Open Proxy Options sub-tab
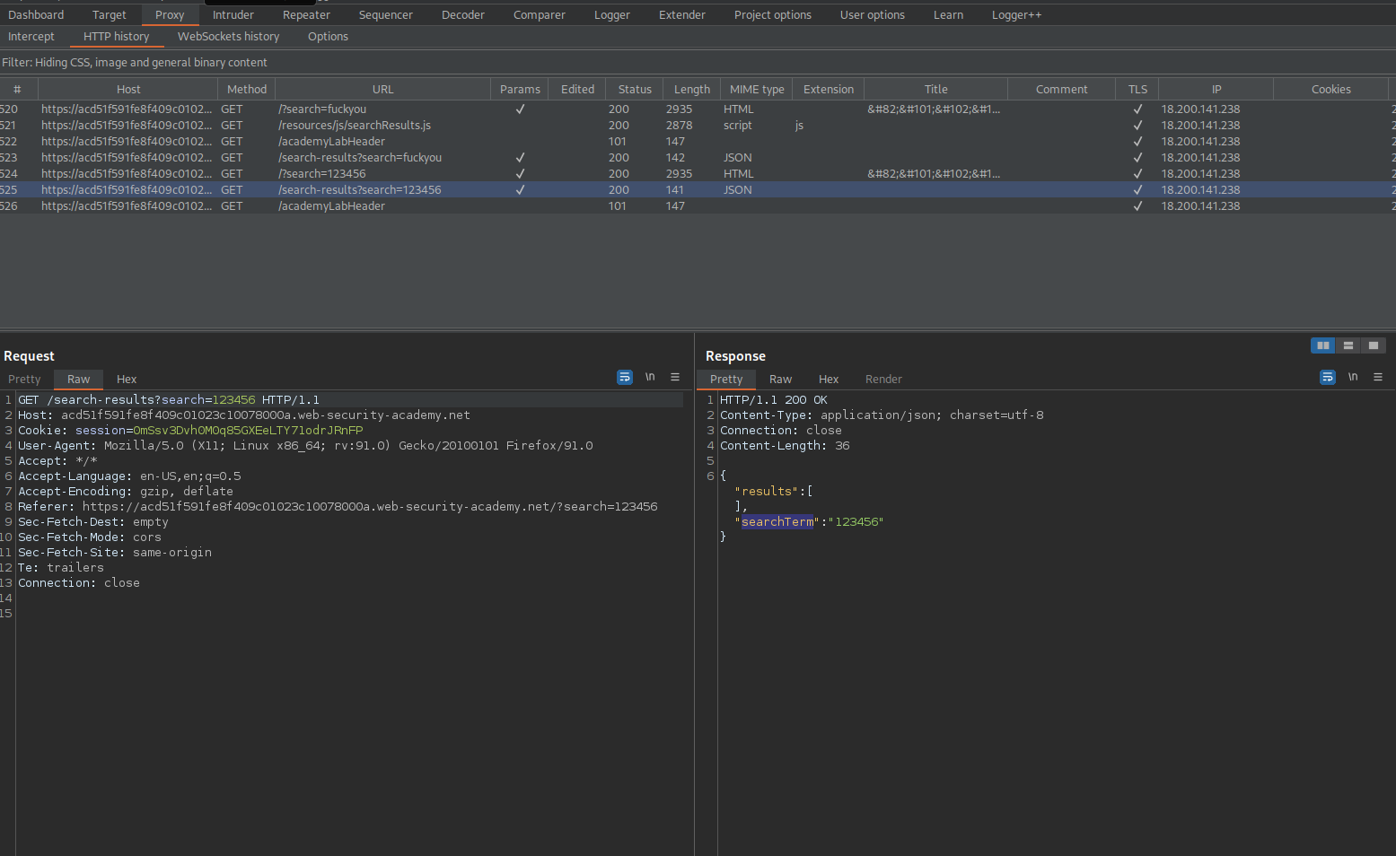1396x856 pixels. click(x=328, y=37)
